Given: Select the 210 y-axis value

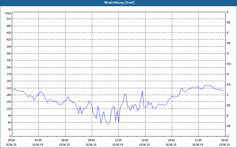Looking at the screenshot, I should 9,88.
